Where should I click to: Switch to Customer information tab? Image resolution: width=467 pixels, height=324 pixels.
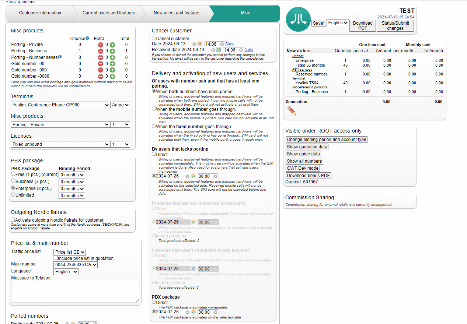(40, 13)
